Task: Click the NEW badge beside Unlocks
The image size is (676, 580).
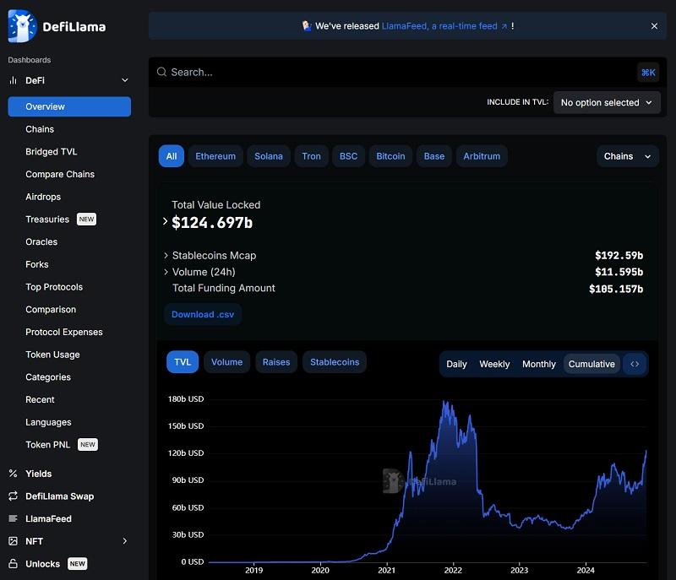Action: click(x=78, y=564)
